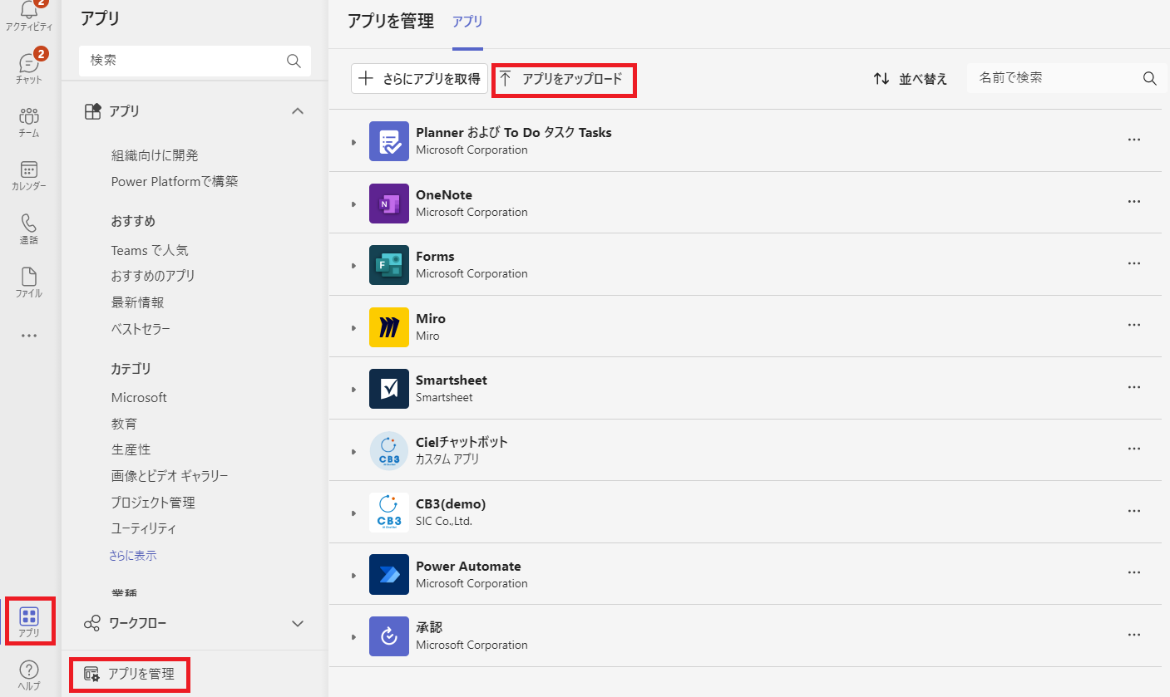Open the Calendar icon

pyautogui.click(x=29, y=171)
